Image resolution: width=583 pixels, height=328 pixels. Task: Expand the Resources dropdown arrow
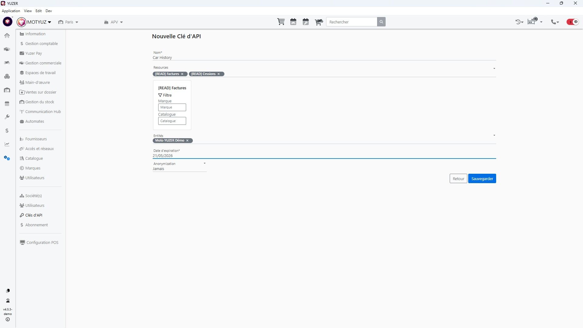(x=494, y=69)
